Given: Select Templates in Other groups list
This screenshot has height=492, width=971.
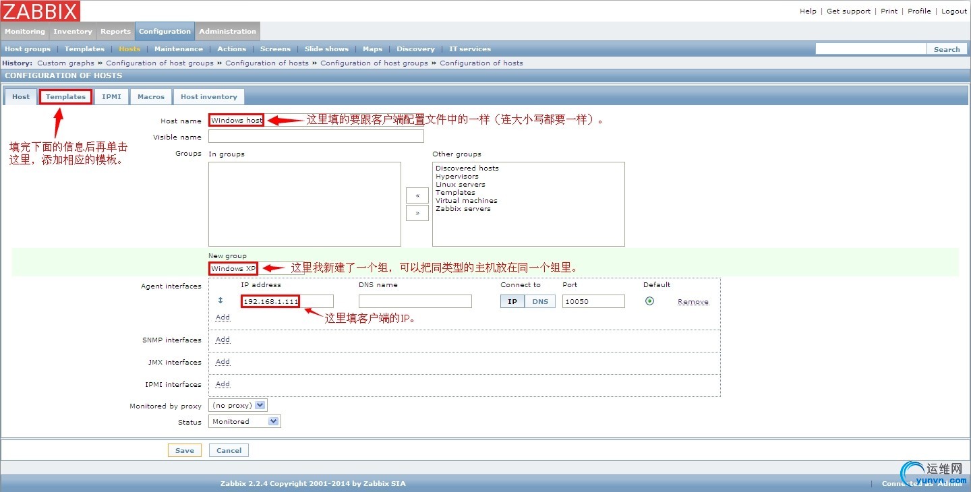Looking at the screenshot, I should click(456, 193).
